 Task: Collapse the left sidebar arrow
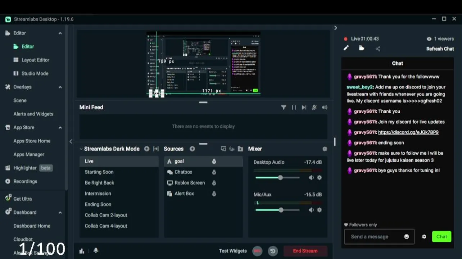click(x=71, y=141)
